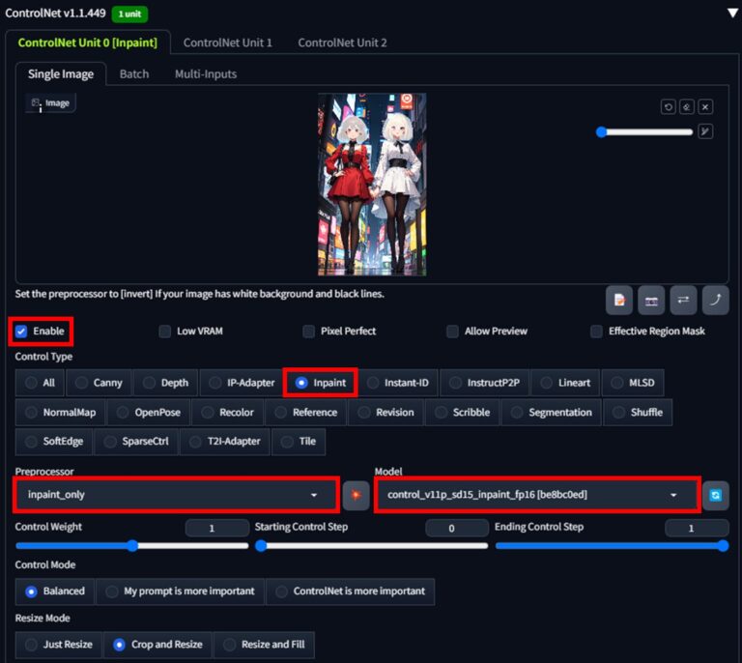Run preprocessor with the explosion icon
Viewport: 742px width, 663px height.
click(356, 495)
